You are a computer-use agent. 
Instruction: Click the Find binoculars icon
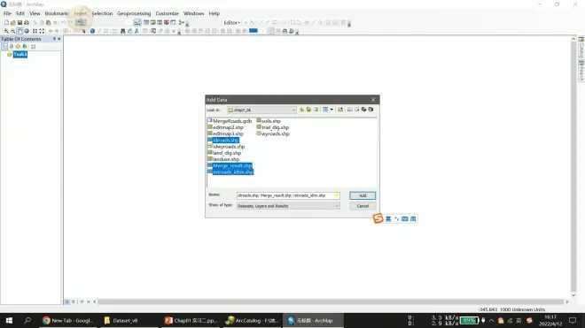point(122,31)
